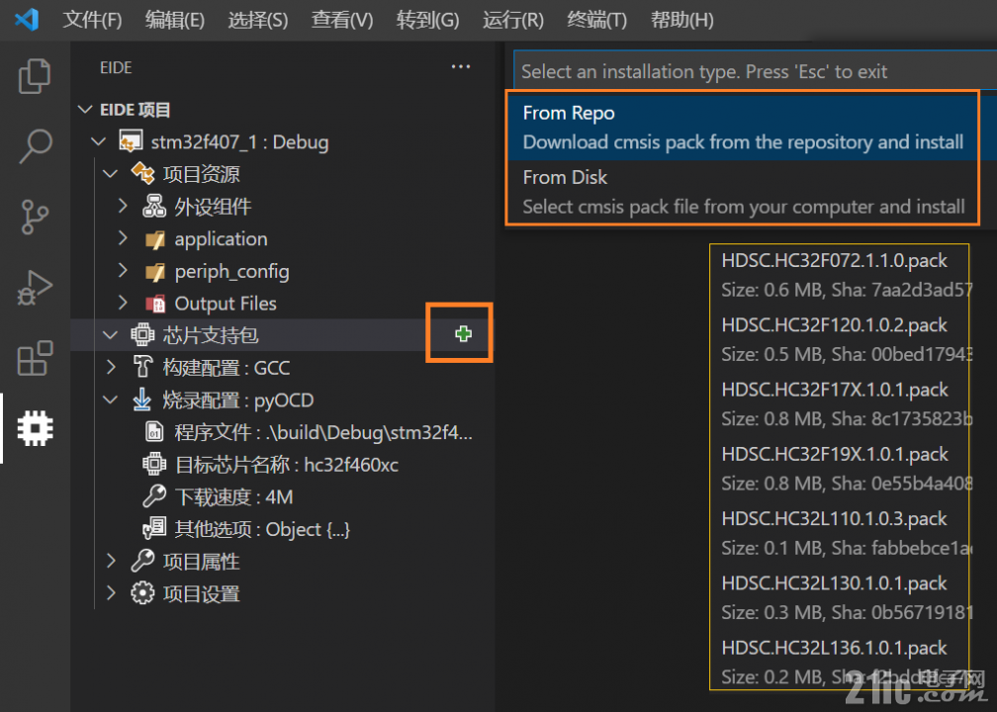Screen dimensions: 997x712
Task: Click the 项目资源 resources icon
Action: [142, 174]
